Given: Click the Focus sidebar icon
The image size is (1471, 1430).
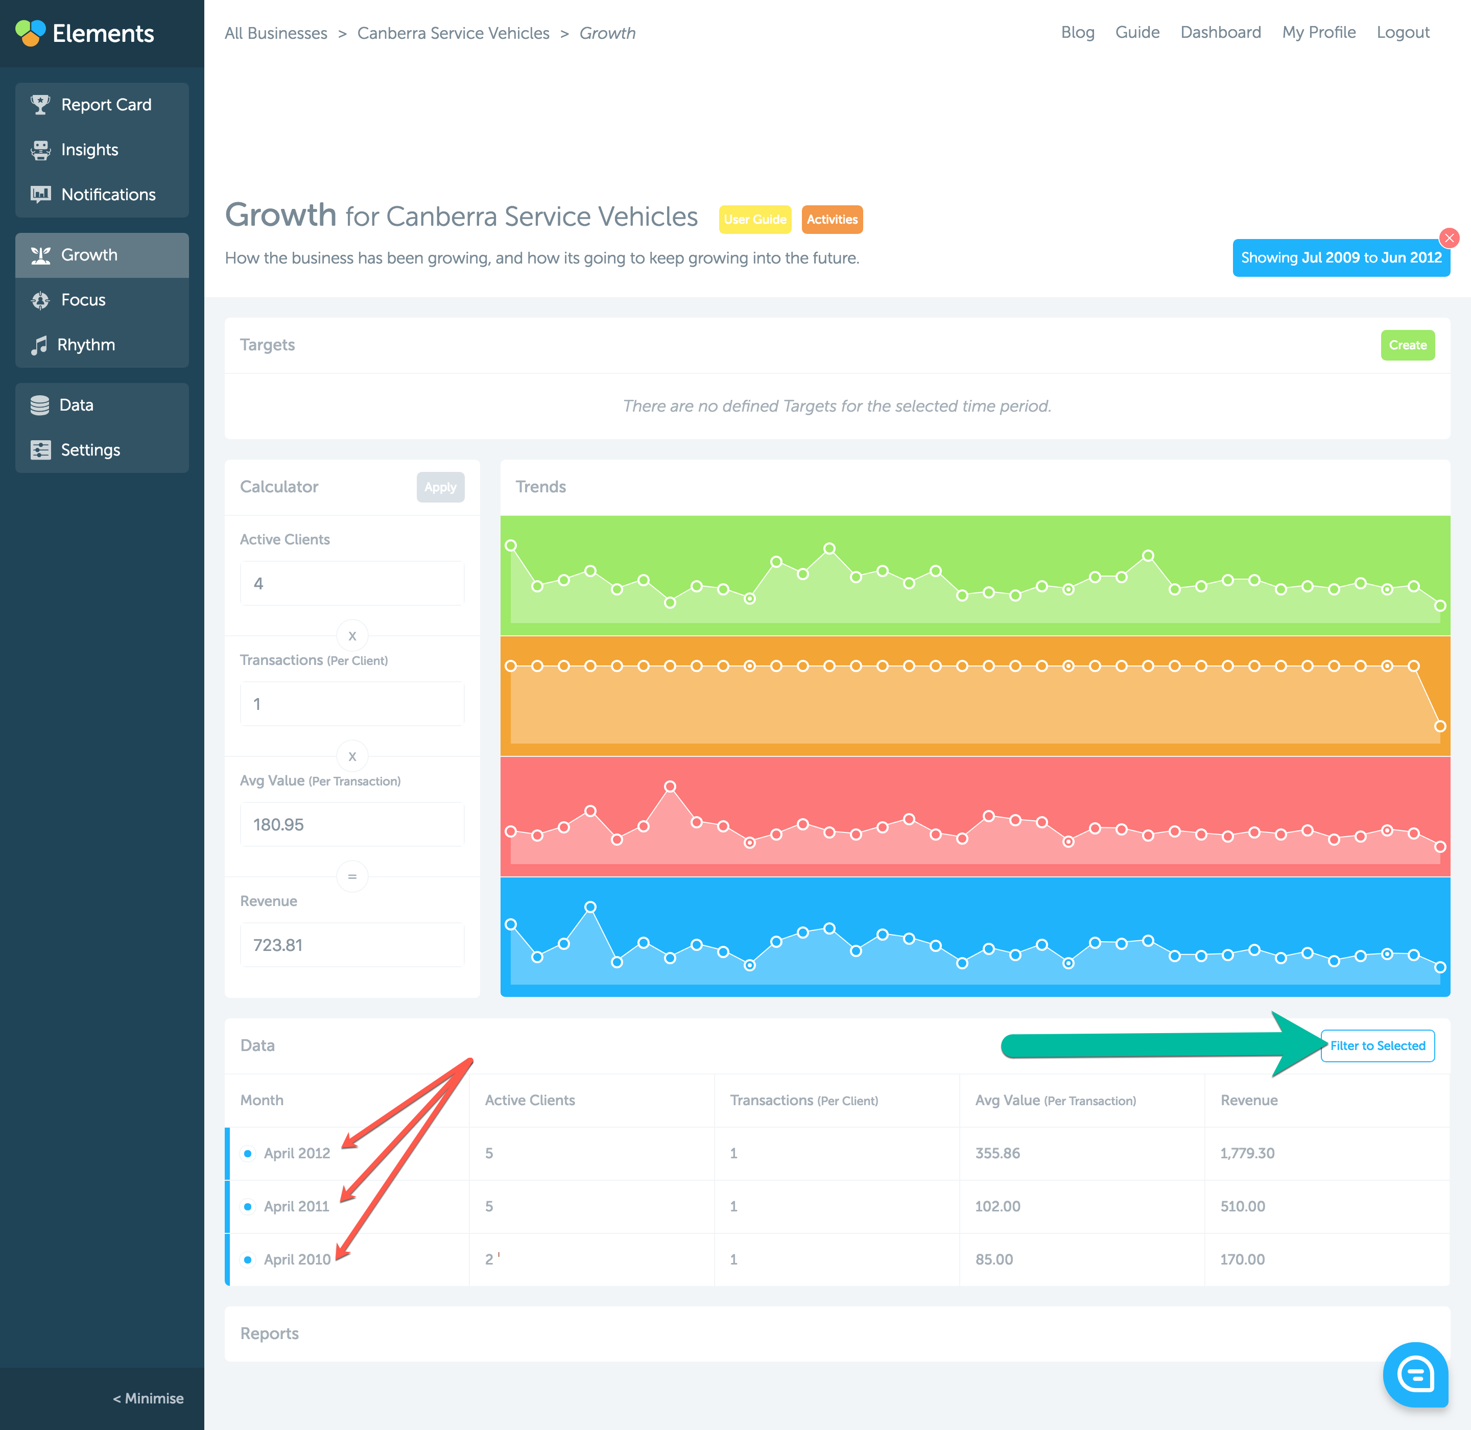Looking at the screenshot, I should [40, 300].
